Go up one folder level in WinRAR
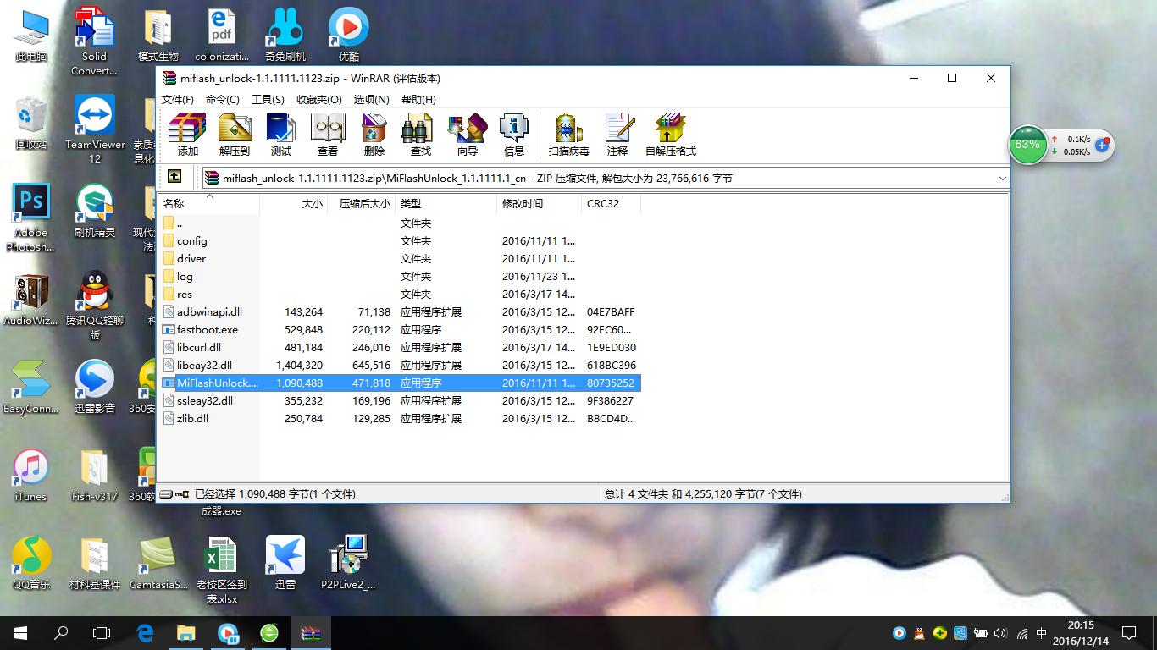 [x=174, y=177]
